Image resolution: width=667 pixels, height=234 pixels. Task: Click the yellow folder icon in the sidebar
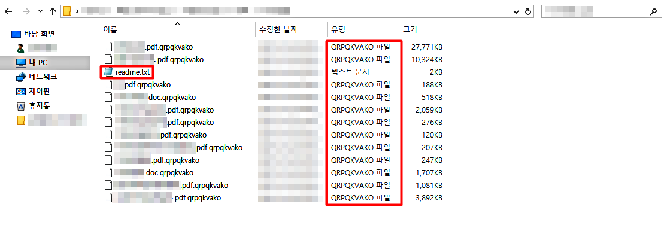point(22,120)
